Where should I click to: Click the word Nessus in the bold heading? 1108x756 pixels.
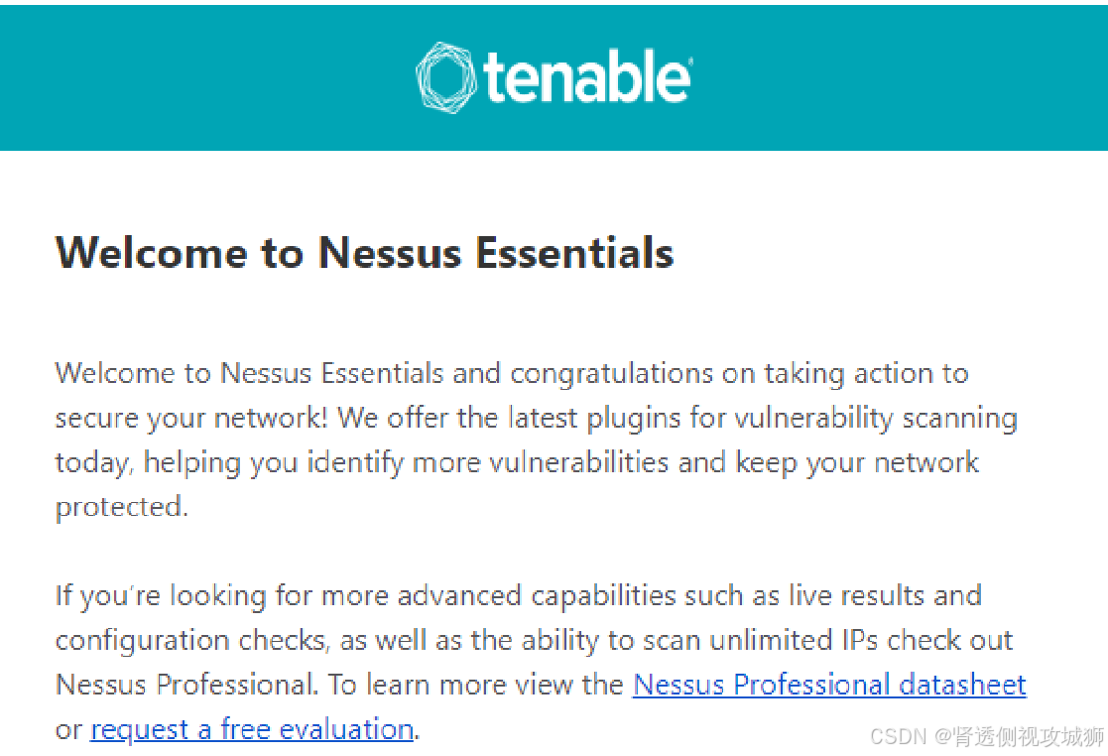pyautogui.click(x=390, y=252)
